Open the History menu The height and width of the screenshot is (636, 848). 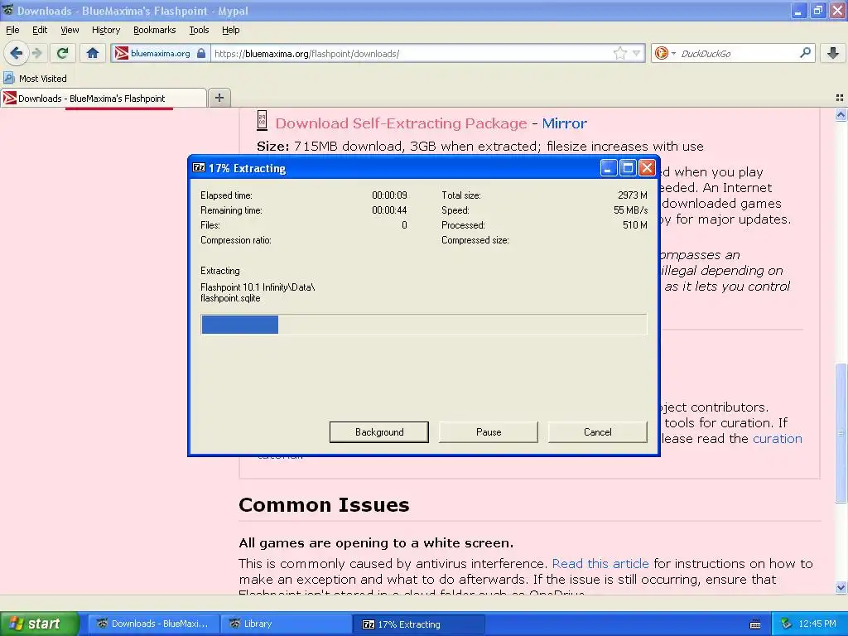pos(106,30)
